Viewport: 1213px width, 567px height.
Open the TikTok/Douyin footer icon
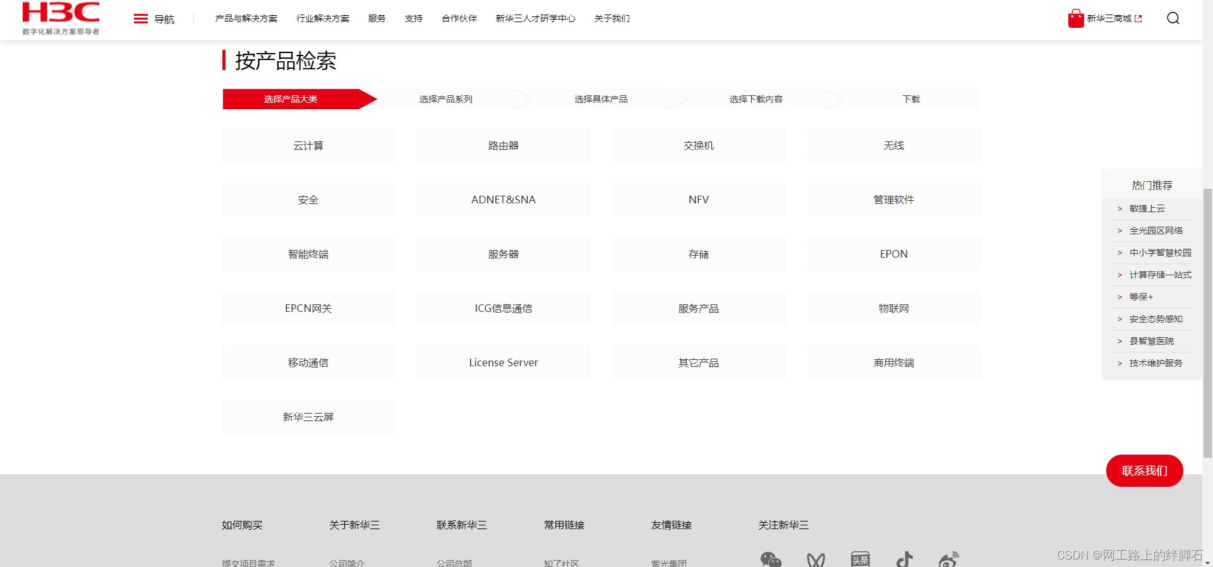(905, 559)
